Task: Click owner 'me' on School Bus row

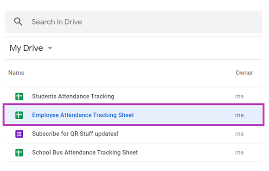Action: [239, 153]
